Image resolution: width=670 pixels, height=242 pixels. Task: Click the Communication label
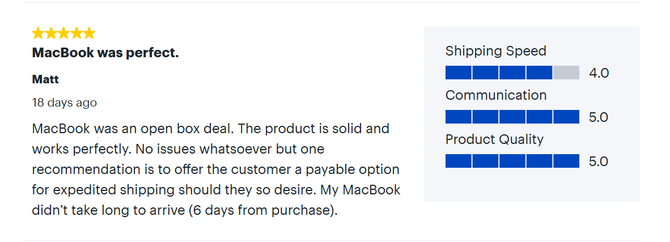click(x=495, y=95)
